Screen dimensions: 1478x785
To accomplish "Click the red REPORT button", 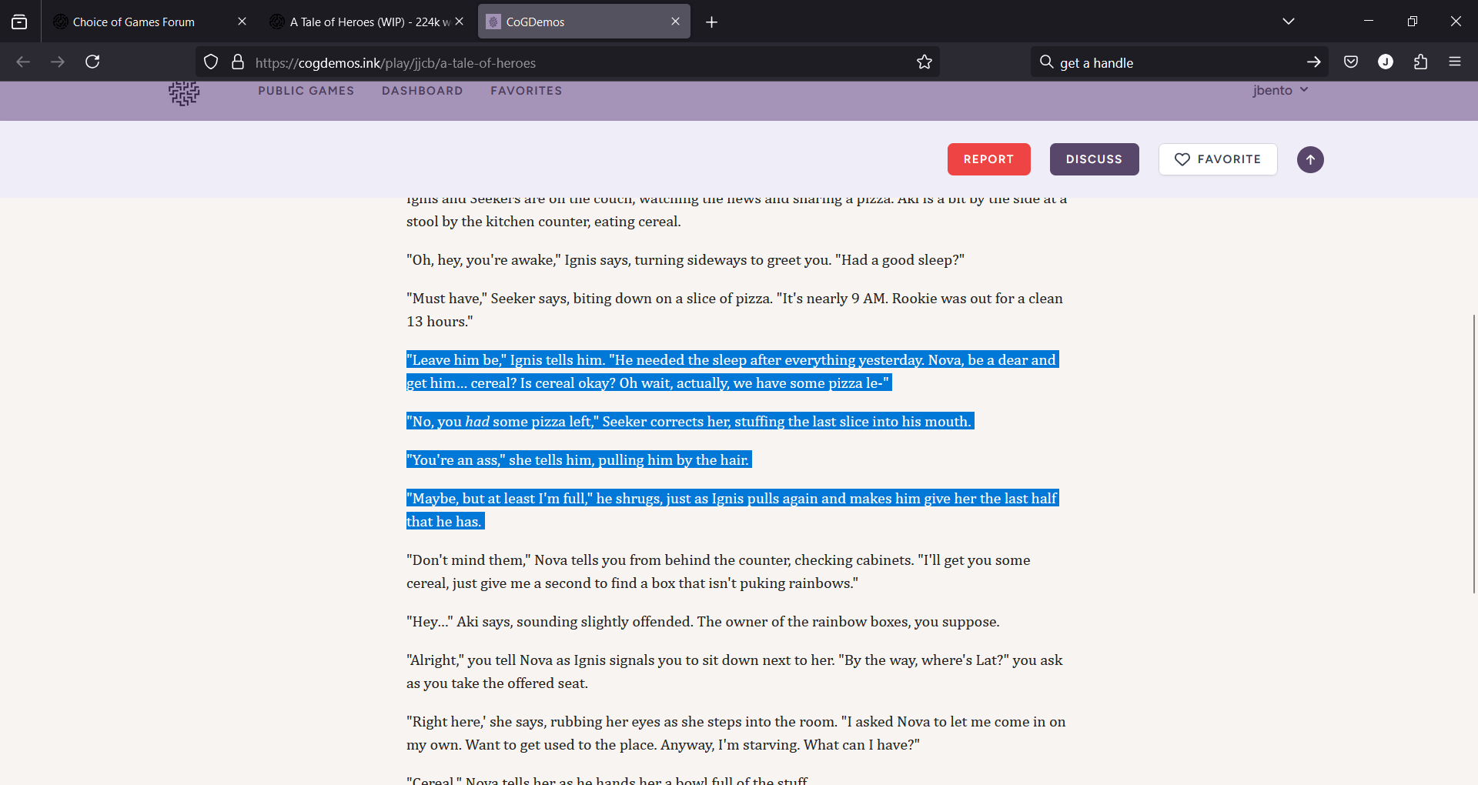I will coord(988,159).
